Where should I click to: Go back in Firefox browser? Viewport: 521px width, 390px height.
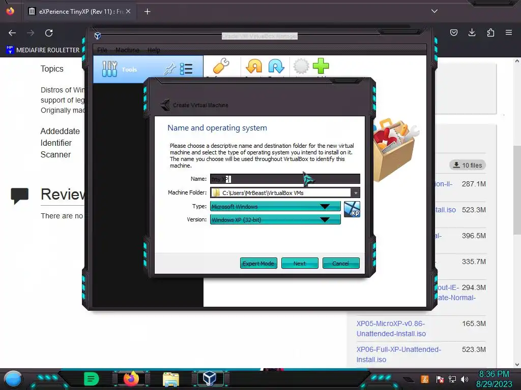tap(12, 33)
